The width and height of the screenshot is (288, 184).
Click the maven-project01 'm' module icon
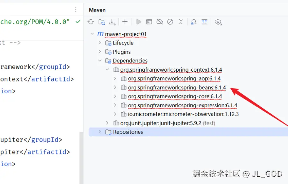pyautogui.click(x=101, y=34)
